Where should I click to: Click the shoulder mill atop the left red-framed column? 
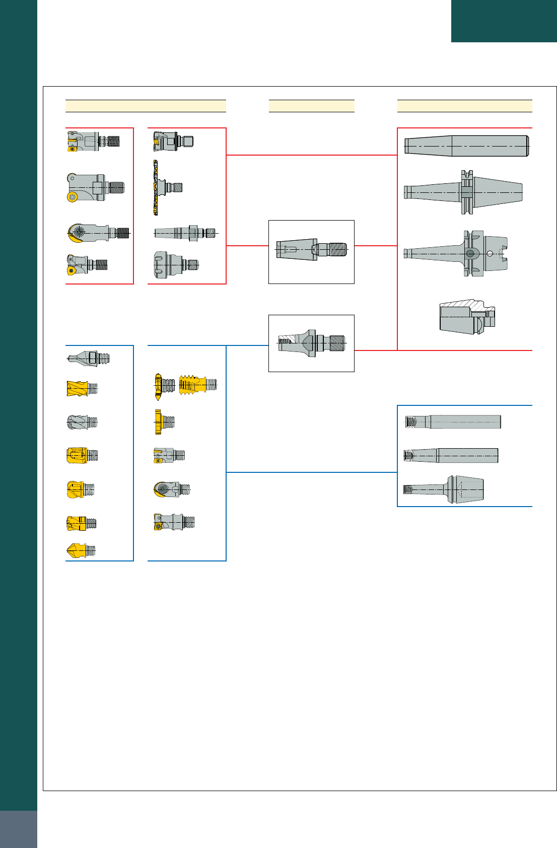click(x=93, y=141)
